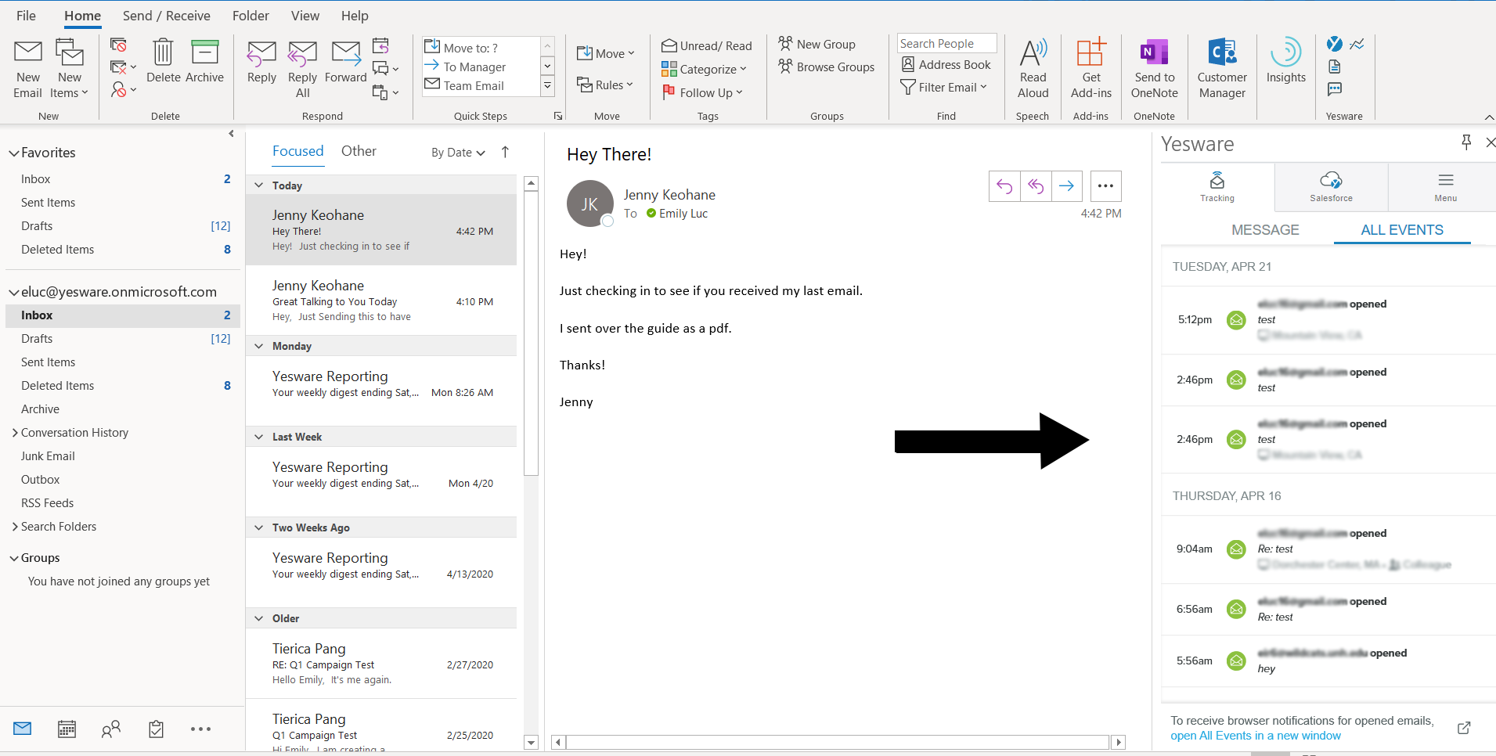Click the Read Aloud speech icon
This screenshot has height=756, width=1496.
(1032, 67)
